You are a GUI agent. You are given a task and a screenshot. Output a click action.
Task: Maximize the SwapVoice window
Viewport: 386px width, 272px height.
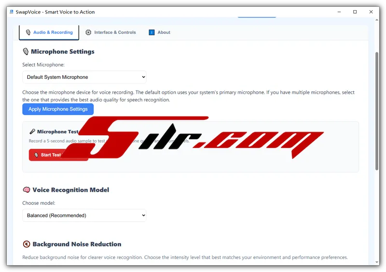(x=355, y=12)
